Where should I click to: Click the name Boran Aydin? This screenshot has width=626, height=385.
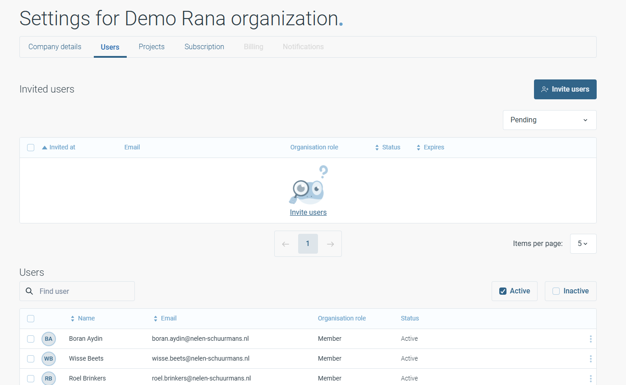86,339
